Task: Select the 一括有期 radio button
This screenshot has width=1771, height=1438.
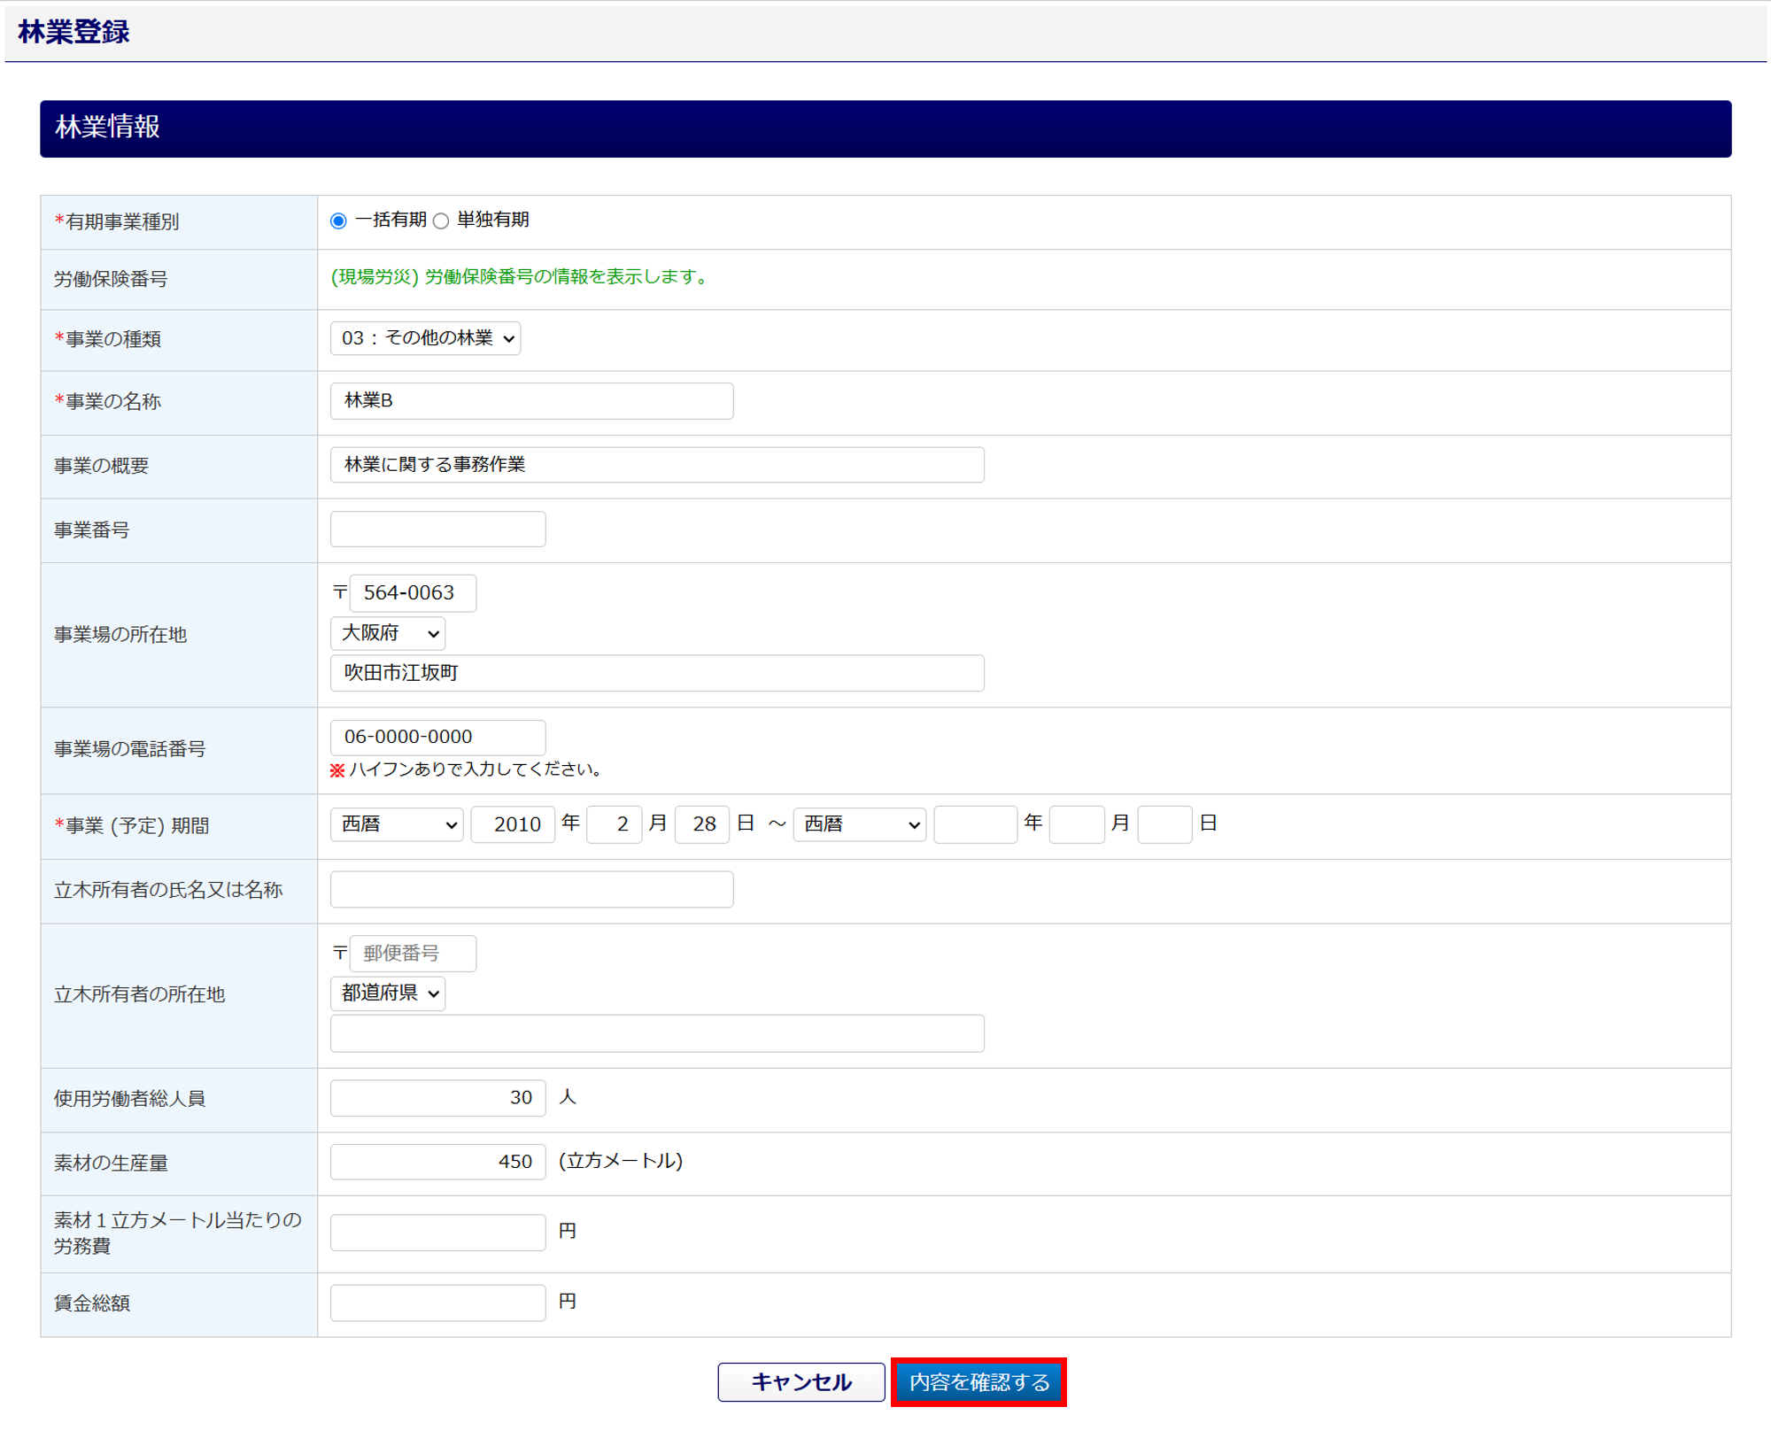Action: 338,221
